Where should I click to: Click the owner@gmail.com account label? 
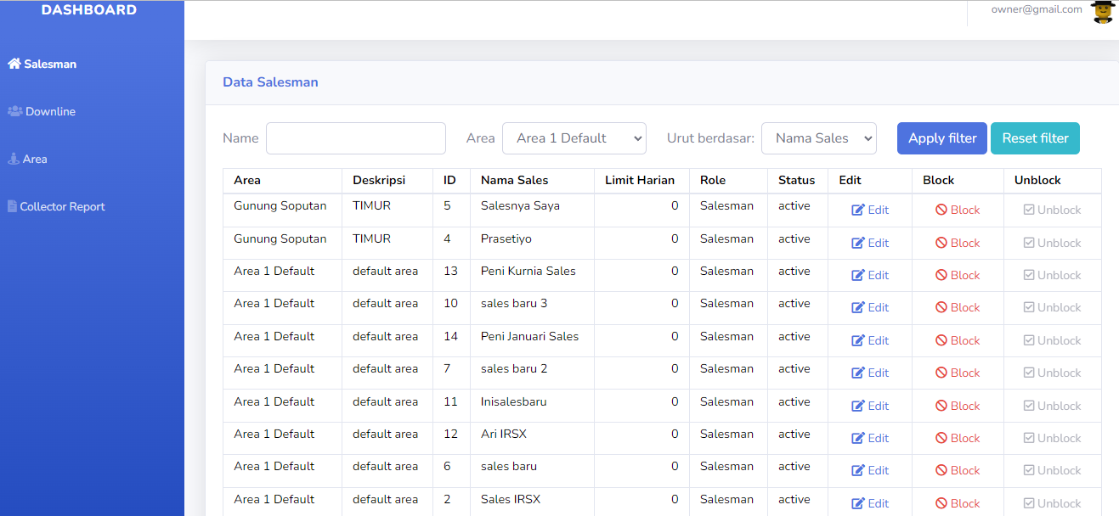(1036, 9)
